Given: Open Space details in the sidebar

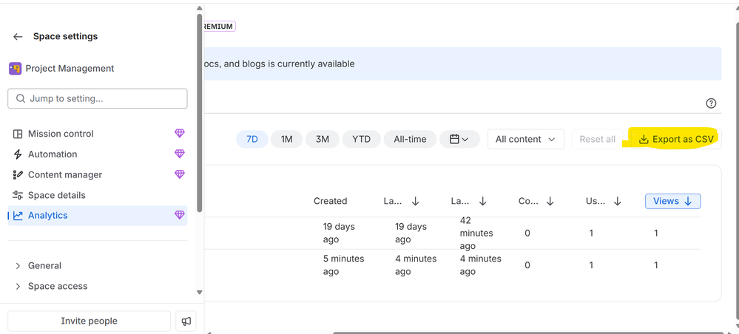Looking at the screenshot, I should (56, 196).
